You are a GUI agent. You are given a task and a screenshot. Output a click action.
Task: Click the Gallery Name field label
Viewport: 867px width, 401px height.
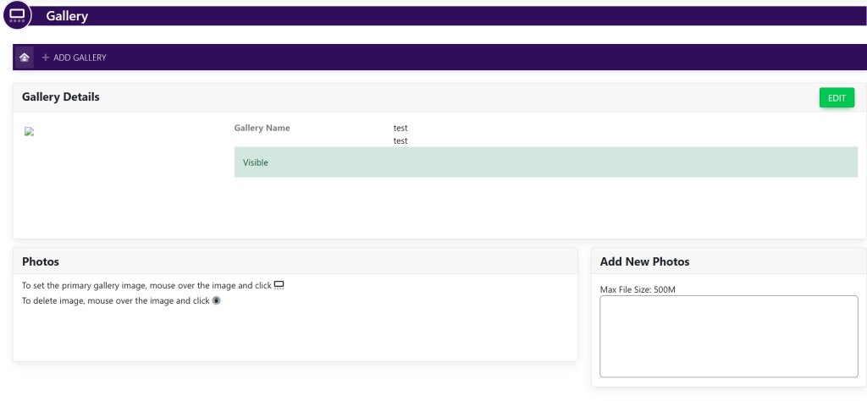pos(262,129)
